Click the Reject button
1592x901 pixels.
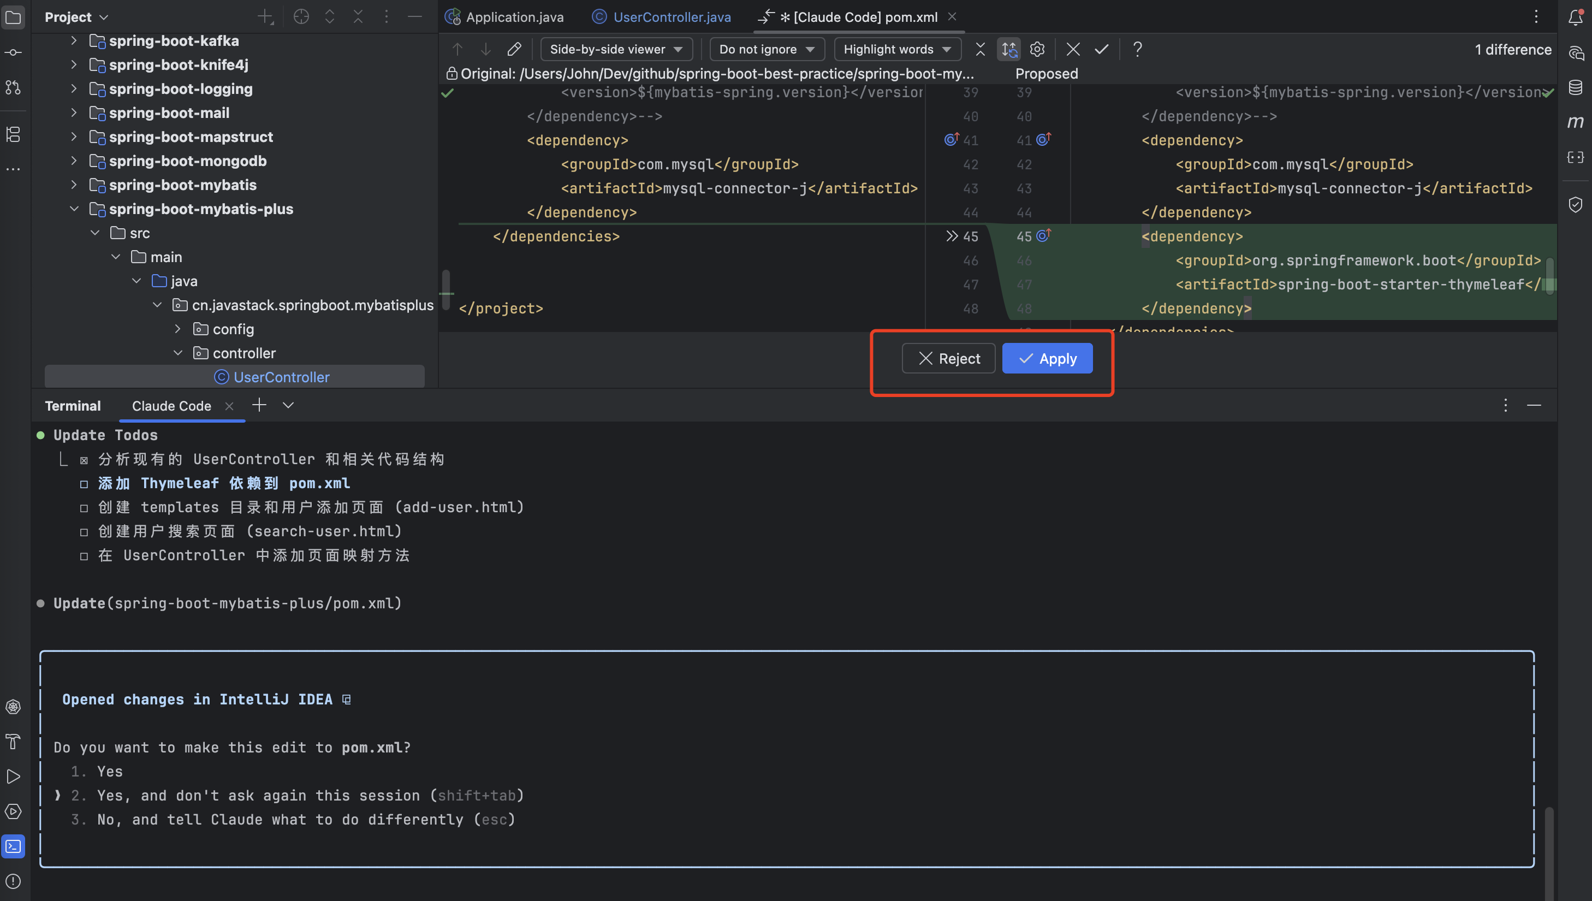[948, 358]
